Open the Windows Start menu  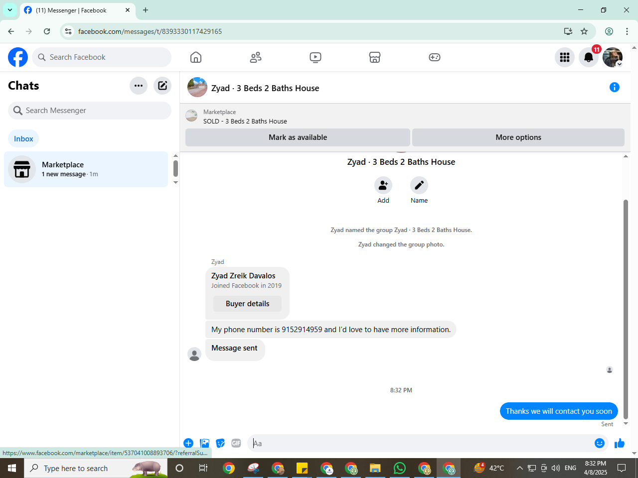[12, 468]
